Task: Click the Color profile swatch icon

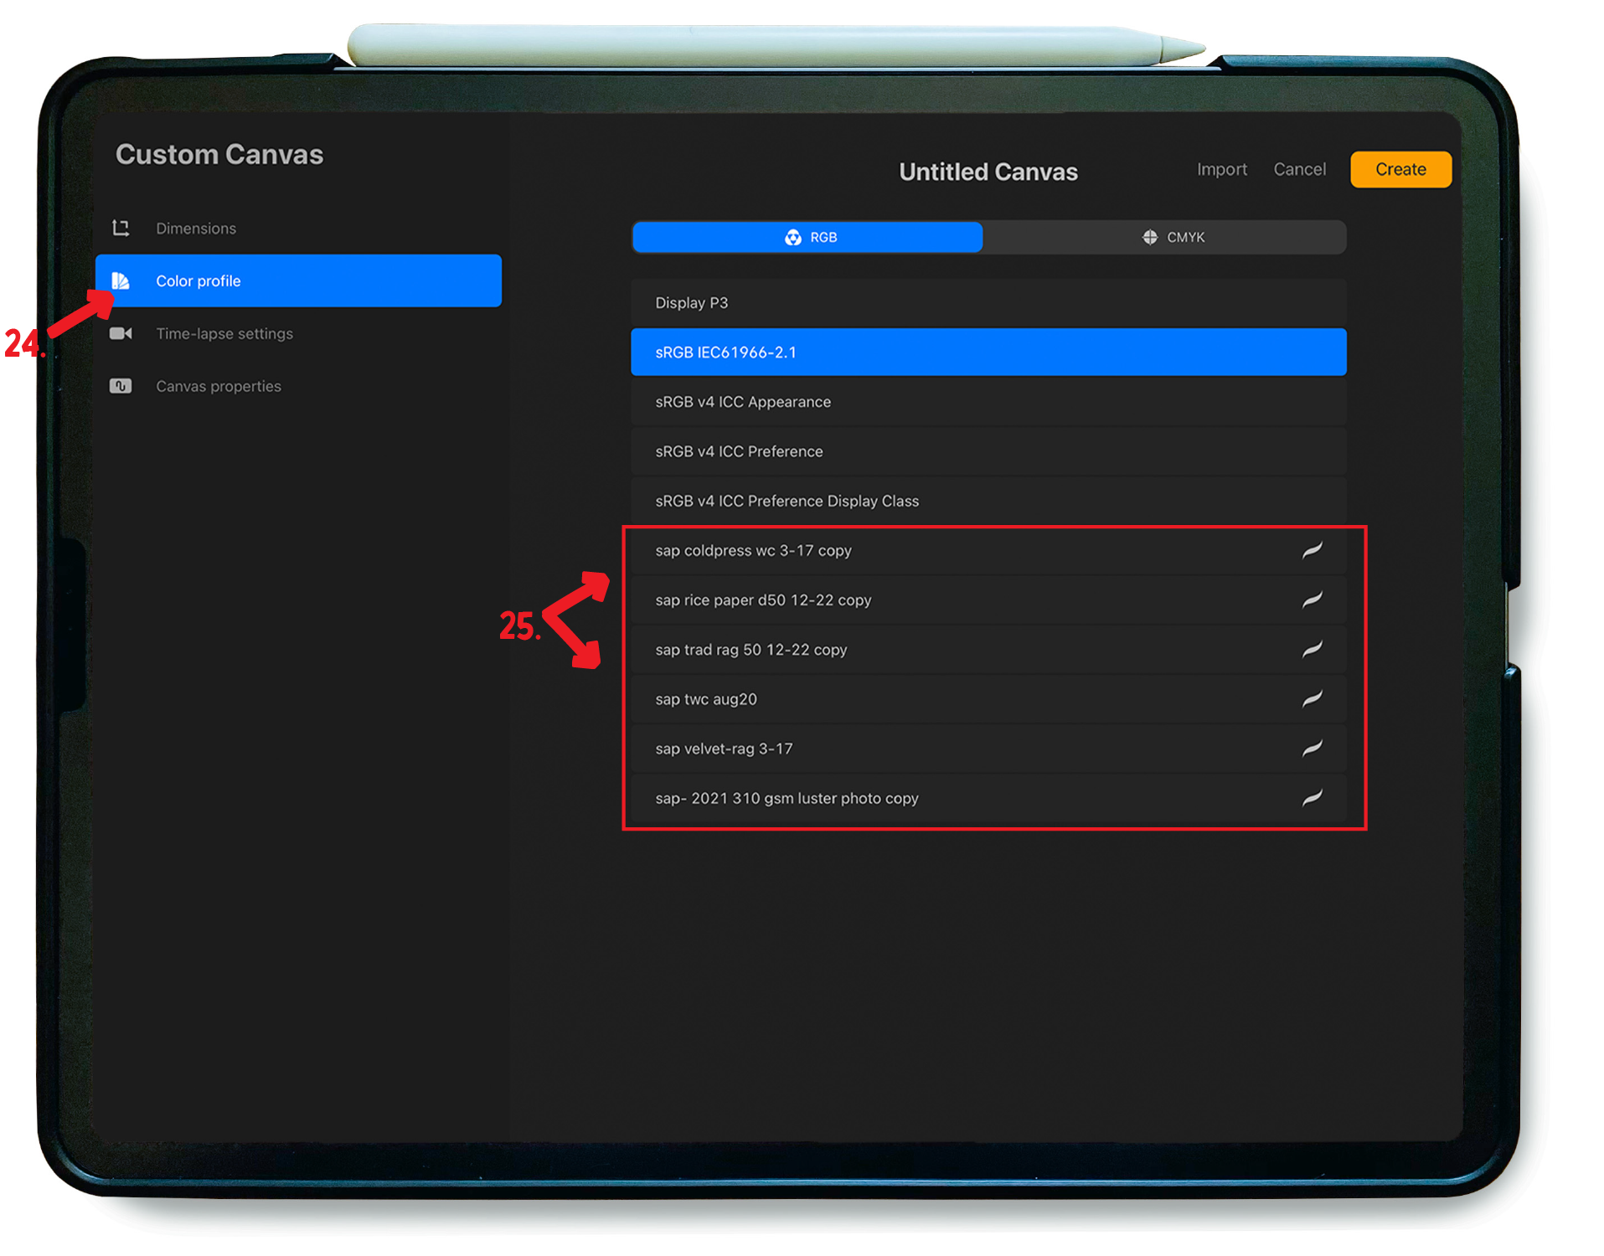Action: point(121,281)
